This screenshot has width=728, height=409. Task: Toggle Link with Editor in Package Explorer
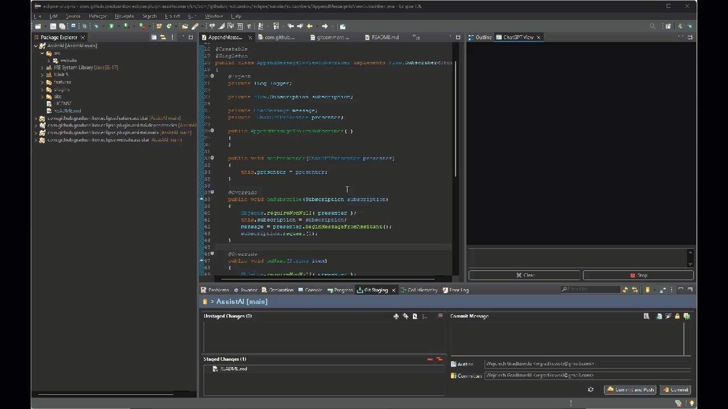point(163,37)
